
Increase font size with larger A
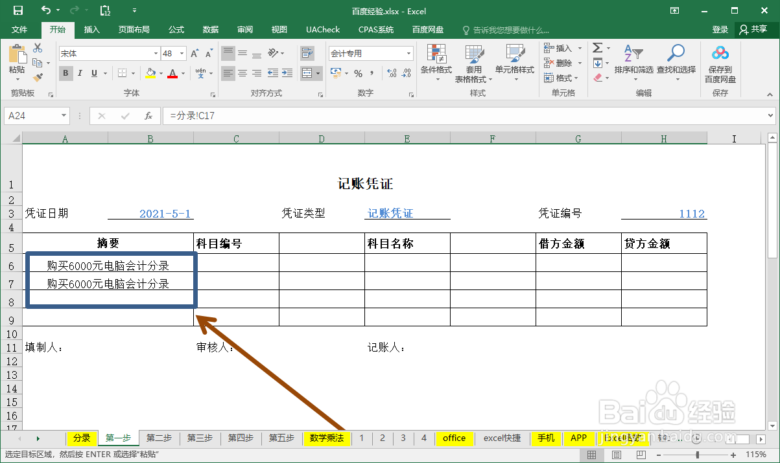point(195,54)
